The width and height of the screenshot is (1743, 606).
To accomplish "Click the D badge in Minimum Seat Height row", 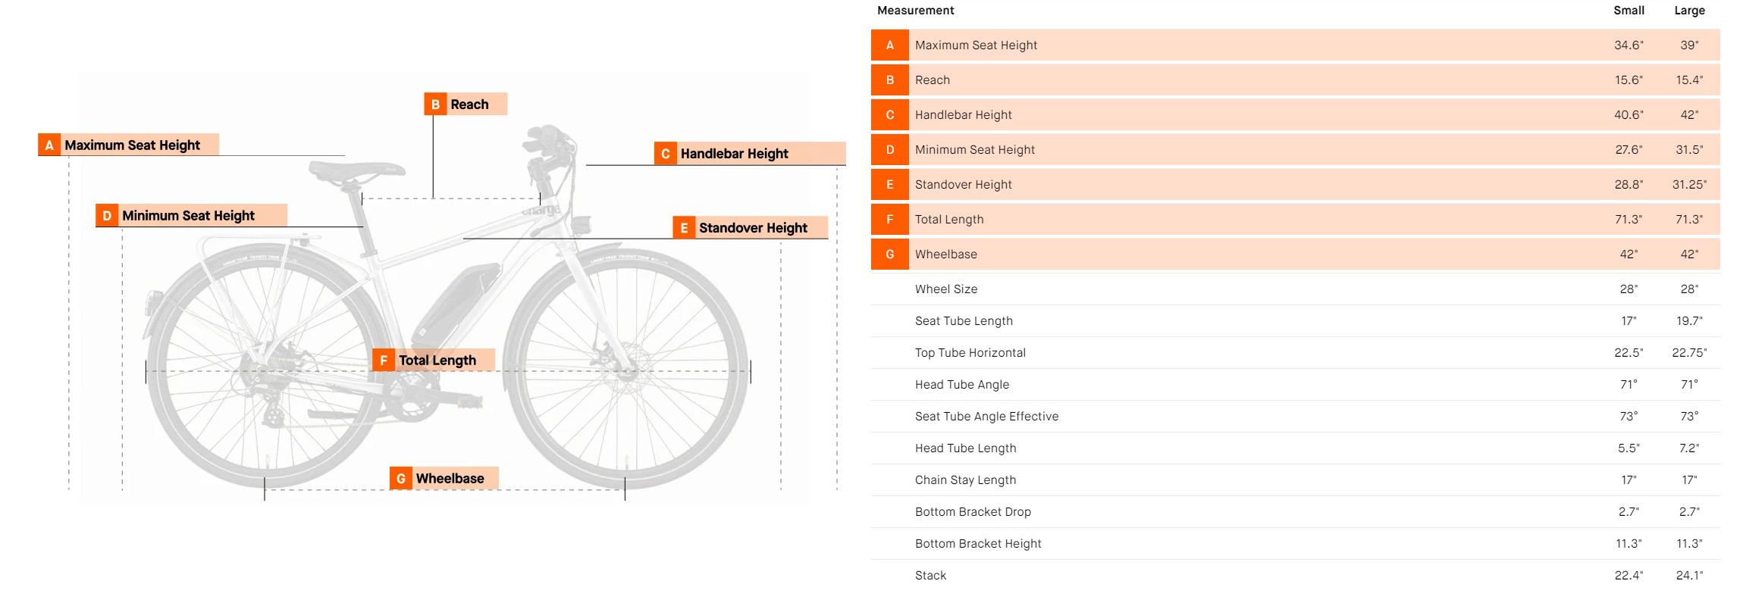I will click(x=889, y=150).
